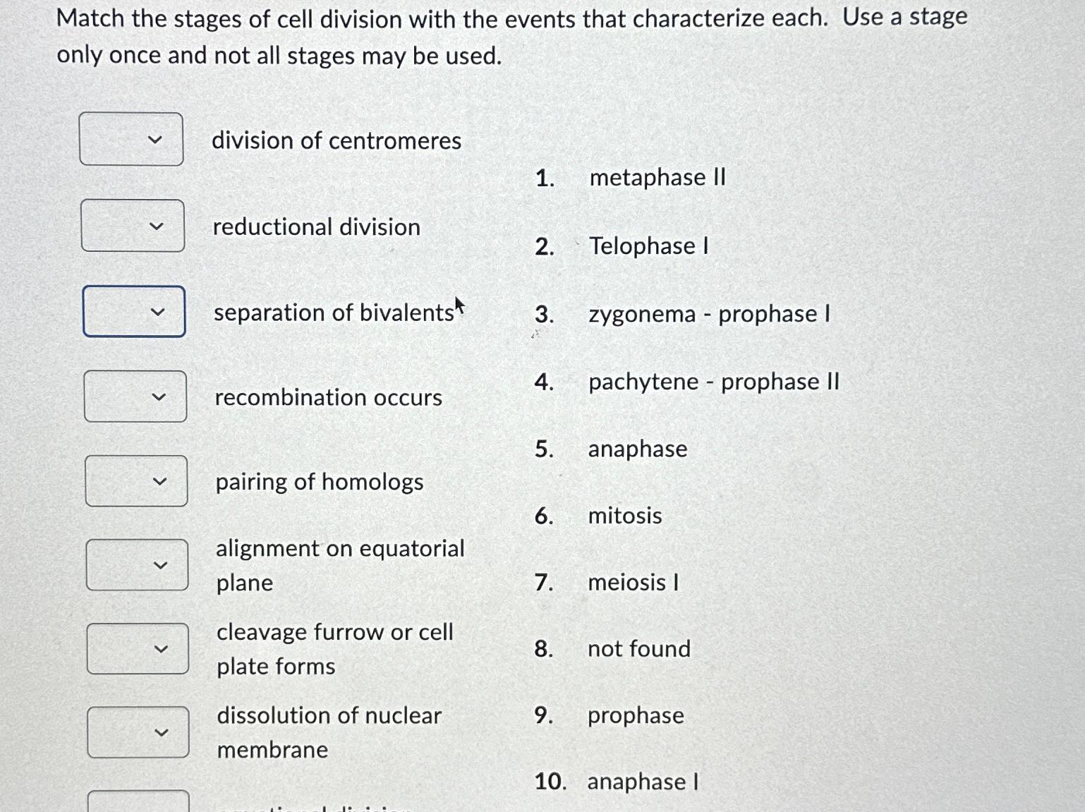Select option '6. mitosis'
The image size is (1085, 812).
tap(624, 516)
